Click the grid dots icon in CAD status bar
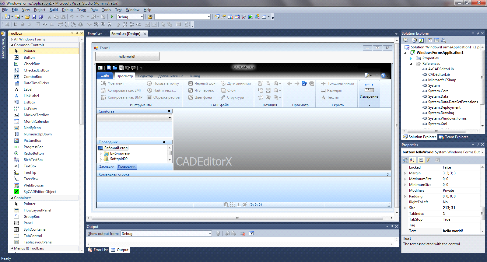487x262 pixels. pos(233,204)
